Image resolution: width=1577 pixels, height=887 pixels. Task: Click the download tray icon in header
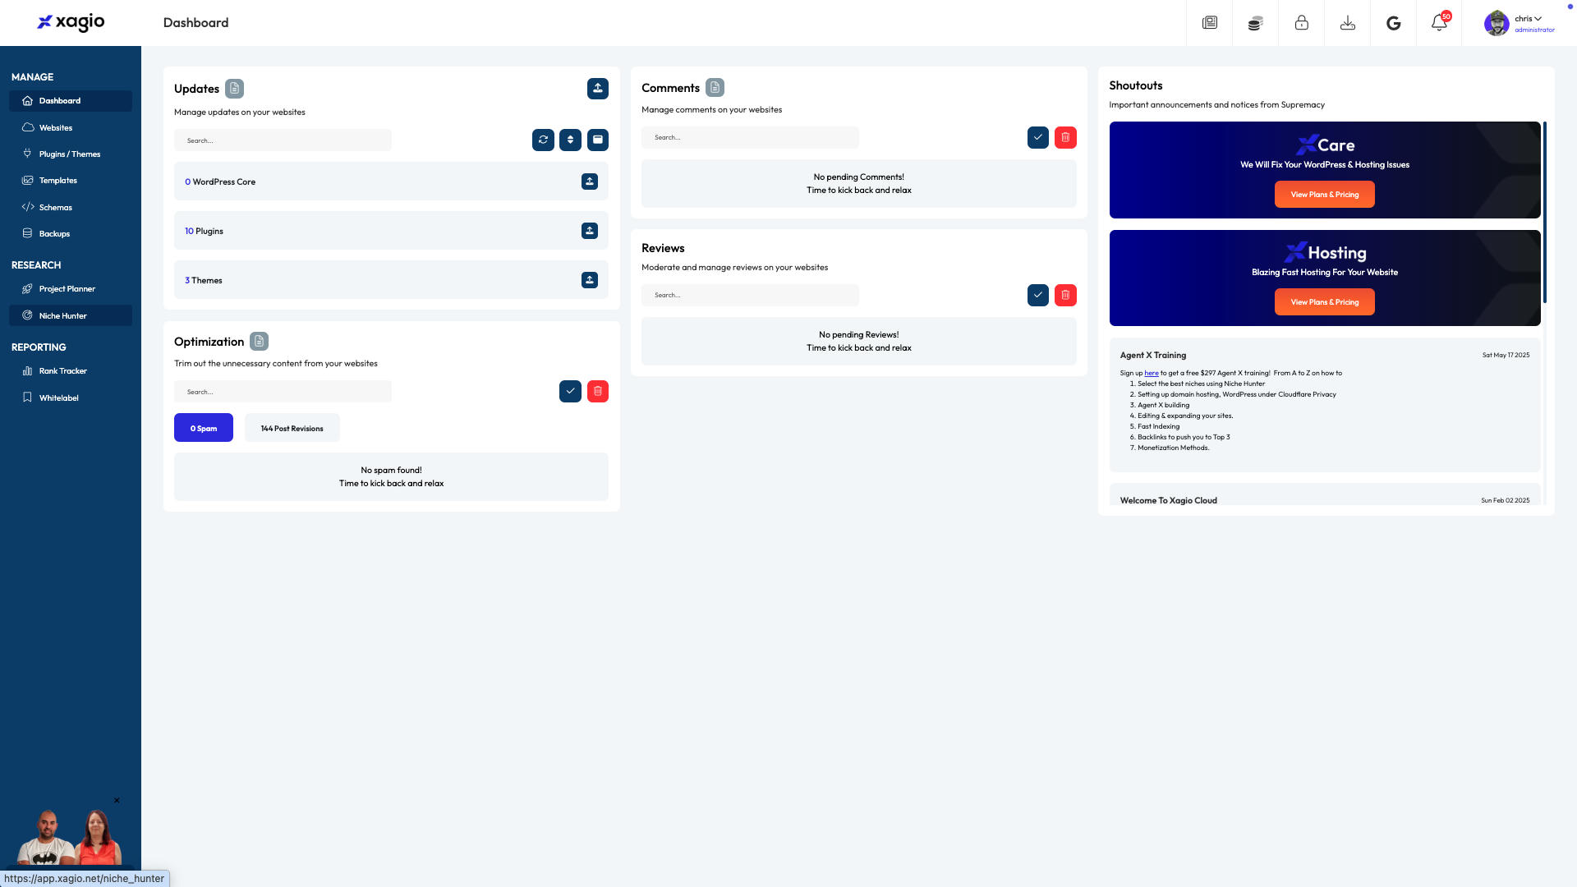[1347, 23]
